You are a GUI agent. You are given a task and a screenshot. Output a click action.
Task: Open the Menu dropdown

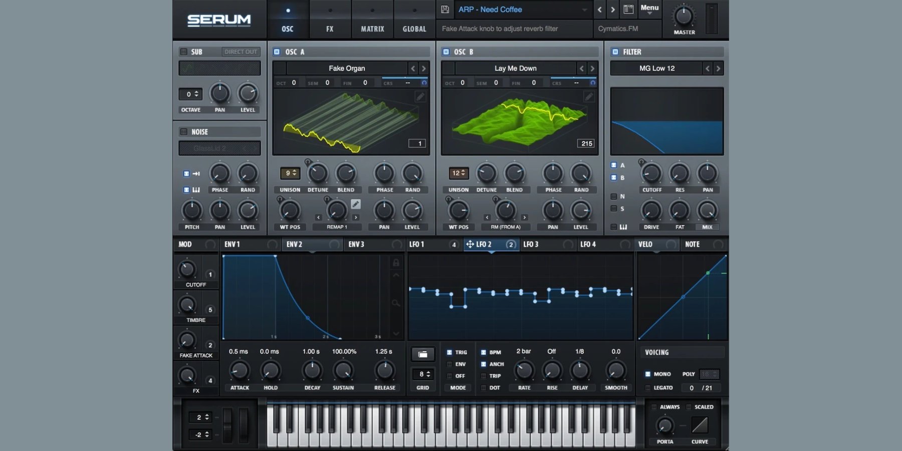[649, 9]
